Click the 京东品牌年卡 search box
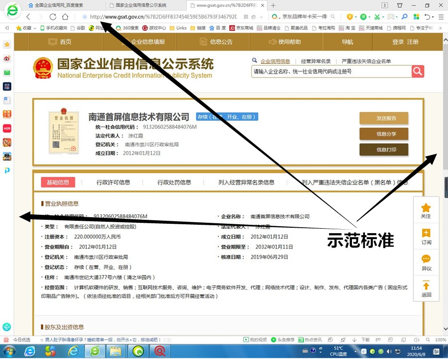This screenshot has height=359, width=448. [x=305, y=17]
